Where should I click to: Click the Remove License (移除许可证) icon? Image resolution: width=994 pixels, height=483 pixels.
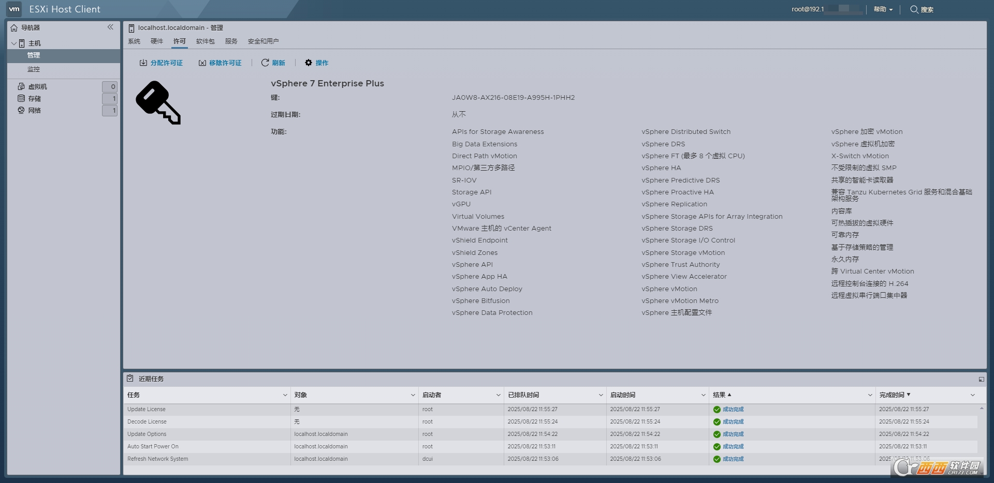point(202,63)
